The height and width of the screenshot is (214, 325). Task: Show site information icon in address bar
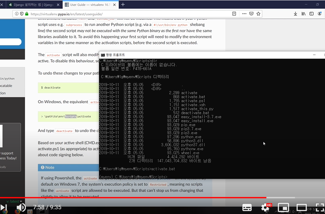[x=17, y=14]
